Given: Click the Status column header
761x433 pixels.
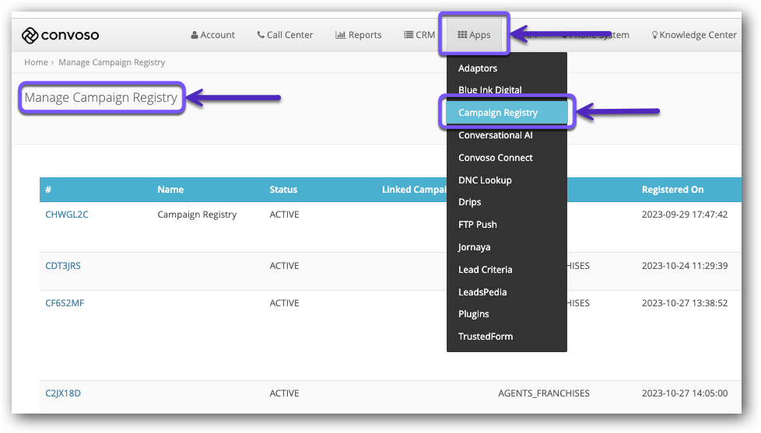Looking at the screenshot, I should [283, 190].
